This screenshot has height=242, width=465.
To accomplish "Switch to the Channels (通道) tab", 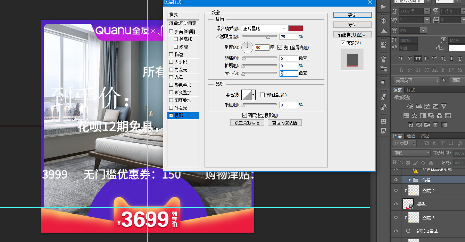I will [x=411, y=136].
